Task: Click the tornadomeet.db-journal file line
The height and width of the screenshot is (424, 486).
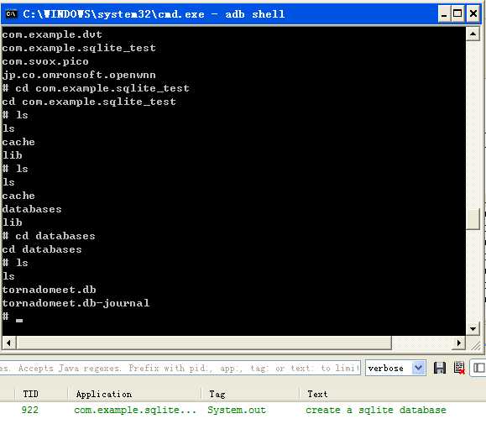Action: tap(76, 303)
